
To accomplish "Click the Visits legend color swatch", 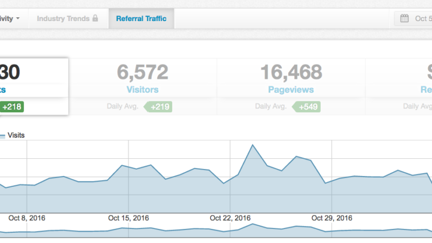I will point(2,135).
